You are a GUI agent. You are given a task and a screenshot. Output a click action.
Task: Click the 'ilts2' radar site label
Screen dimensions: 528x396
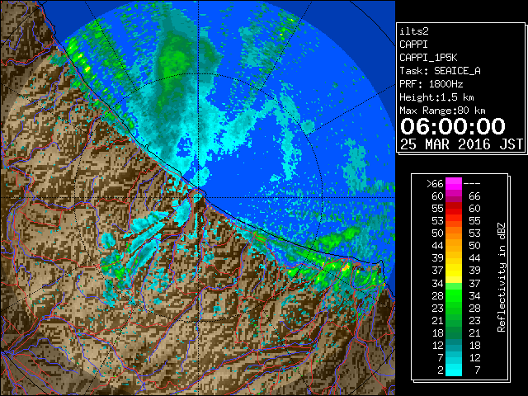(x=414, y=31)
